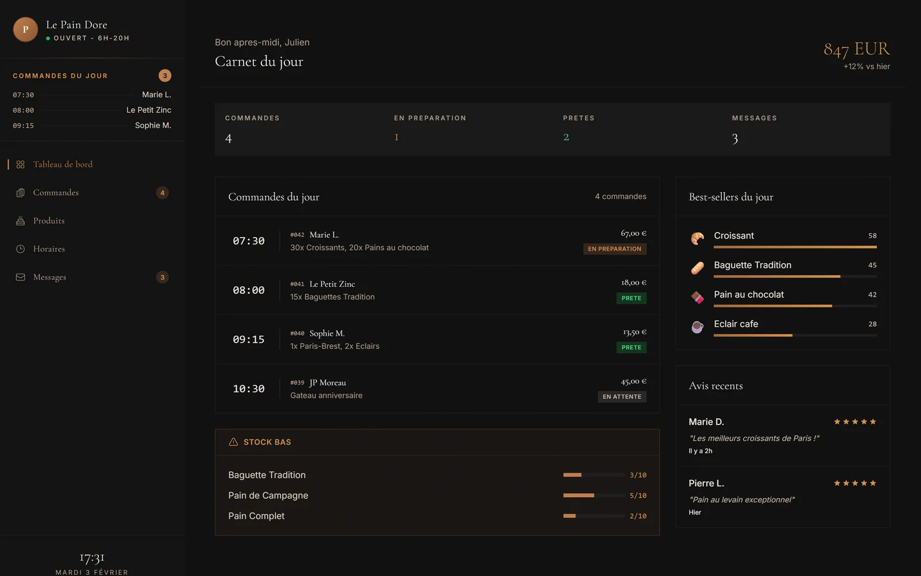Click Marie D.'s five-star rating
This screenshot has height=576, width=921.
click(855, 422)
